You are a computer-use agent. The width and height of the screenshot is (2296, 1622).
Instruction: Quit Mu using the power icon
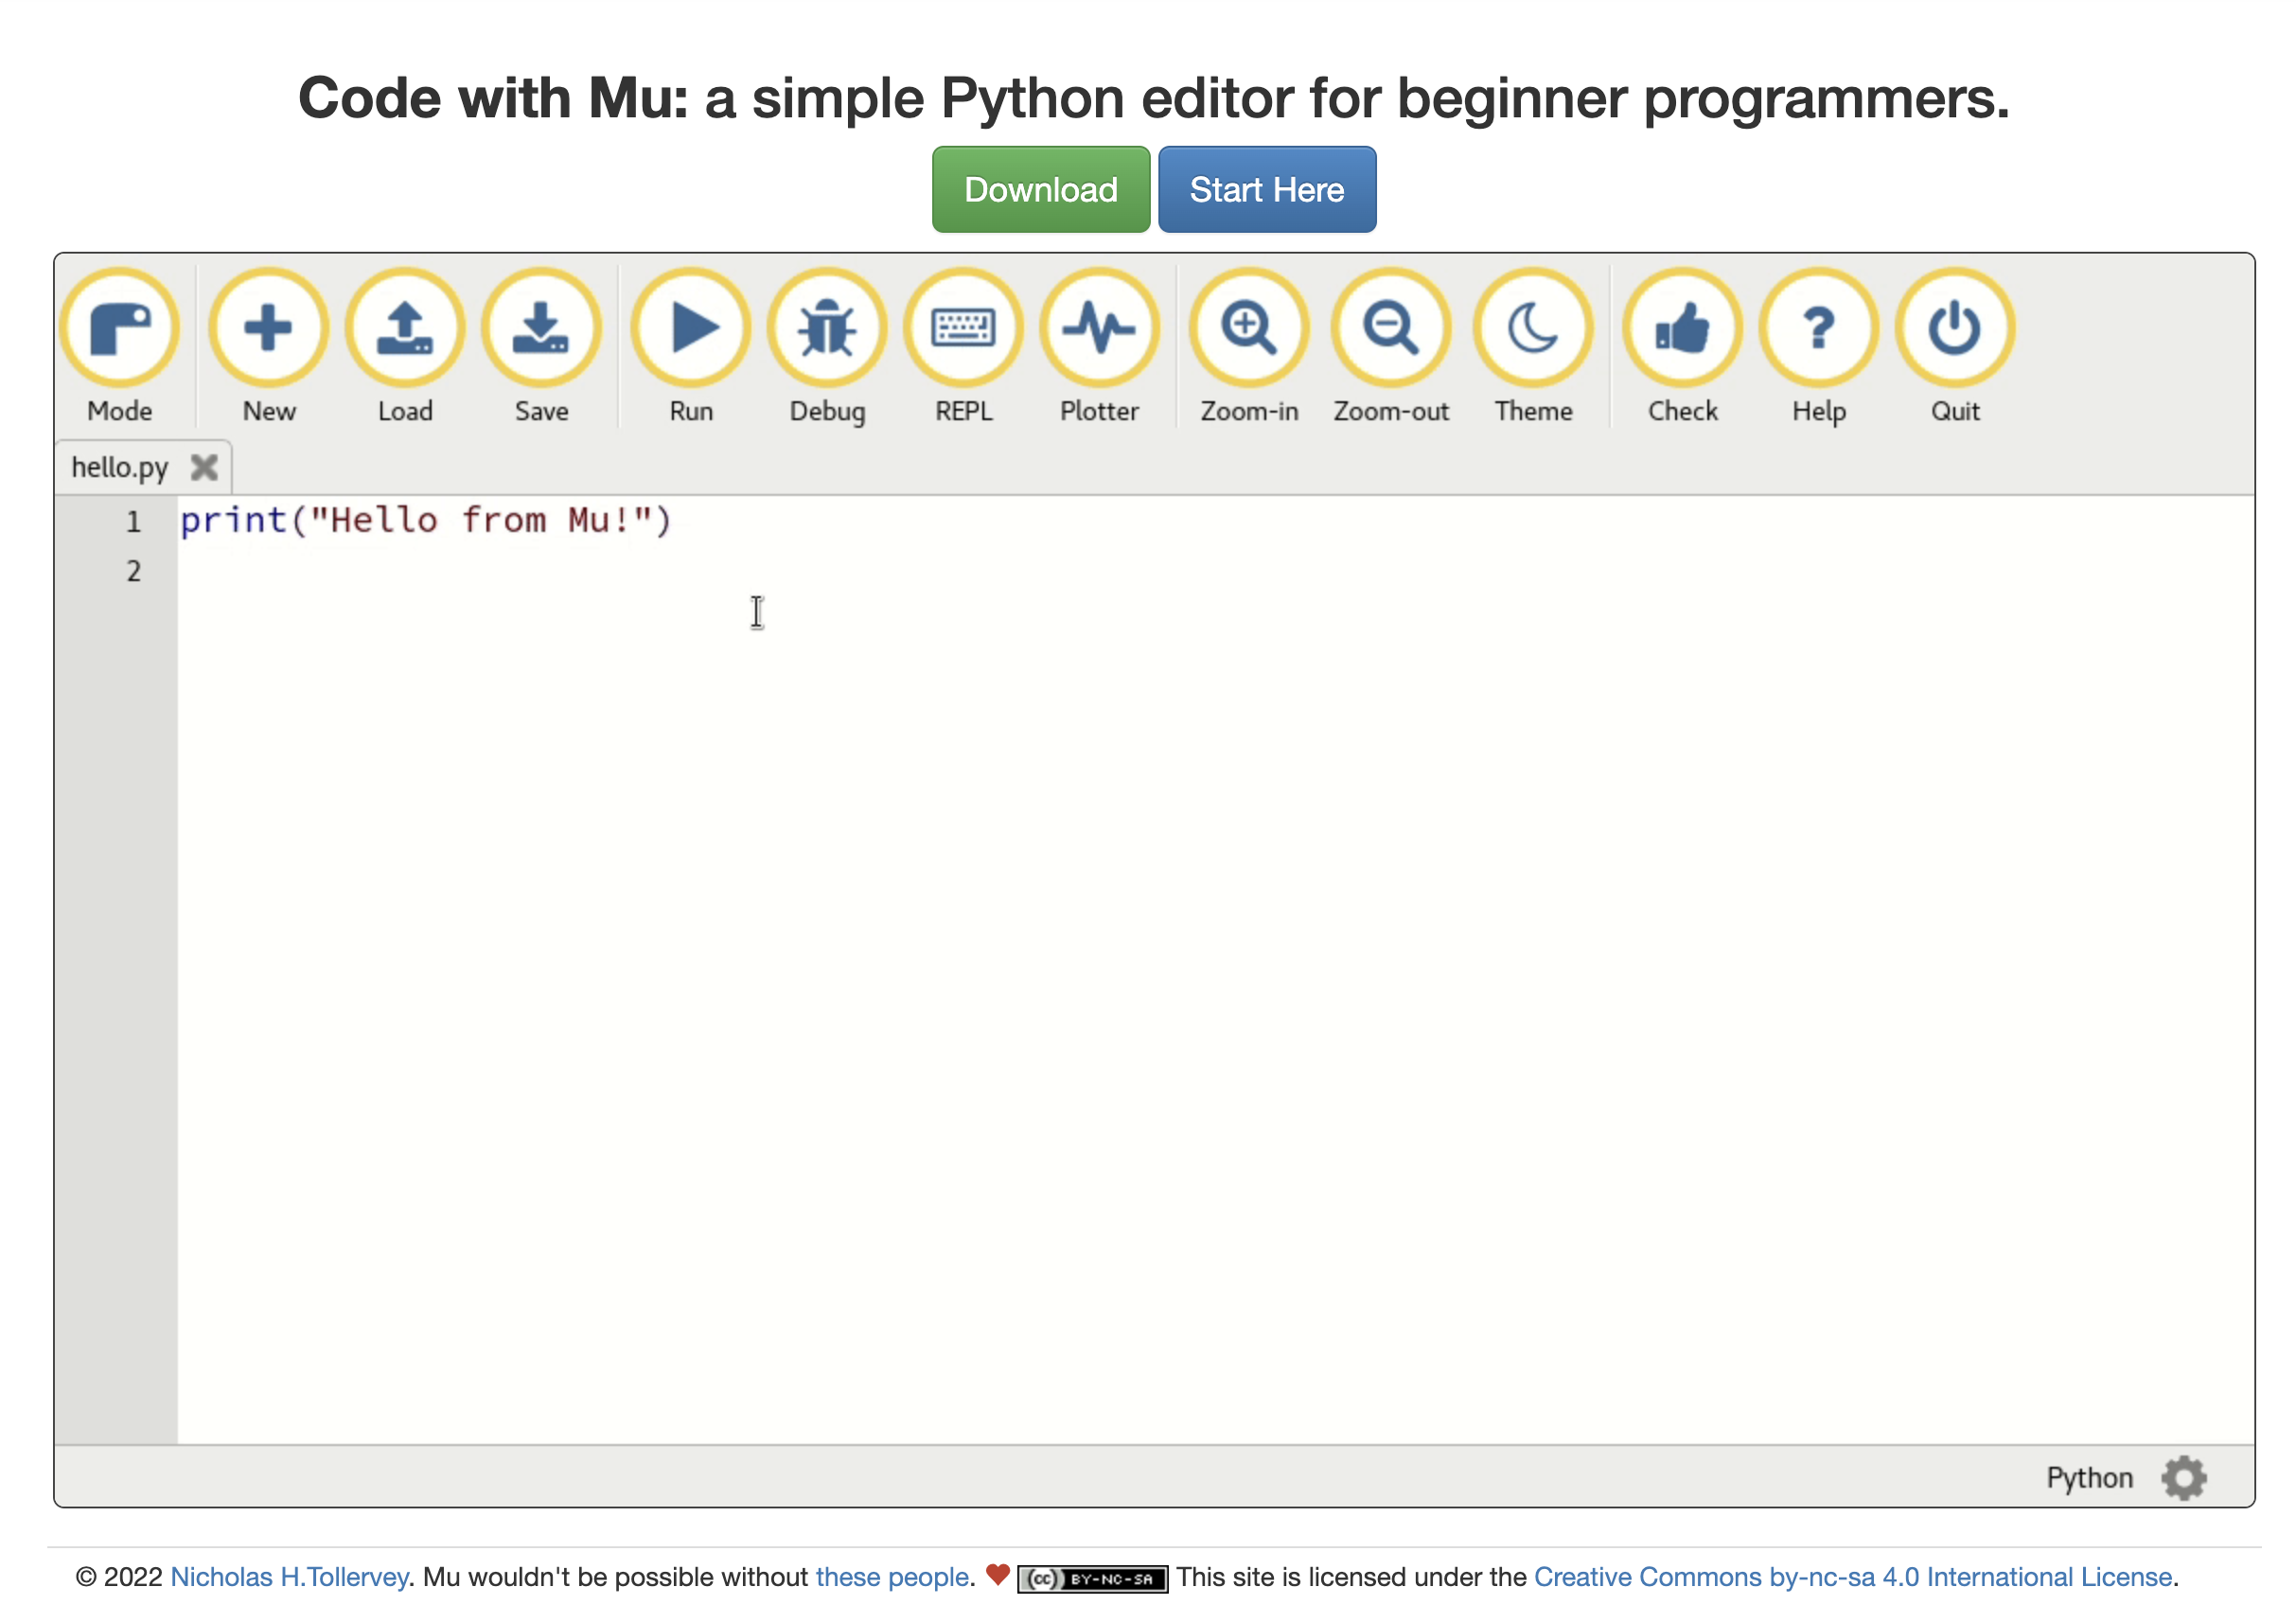1954,327
